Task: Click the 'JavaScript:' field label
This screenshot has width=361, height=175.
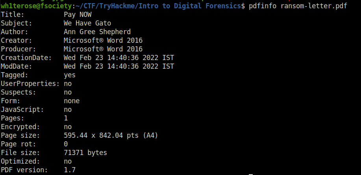Action: [22, 109]
